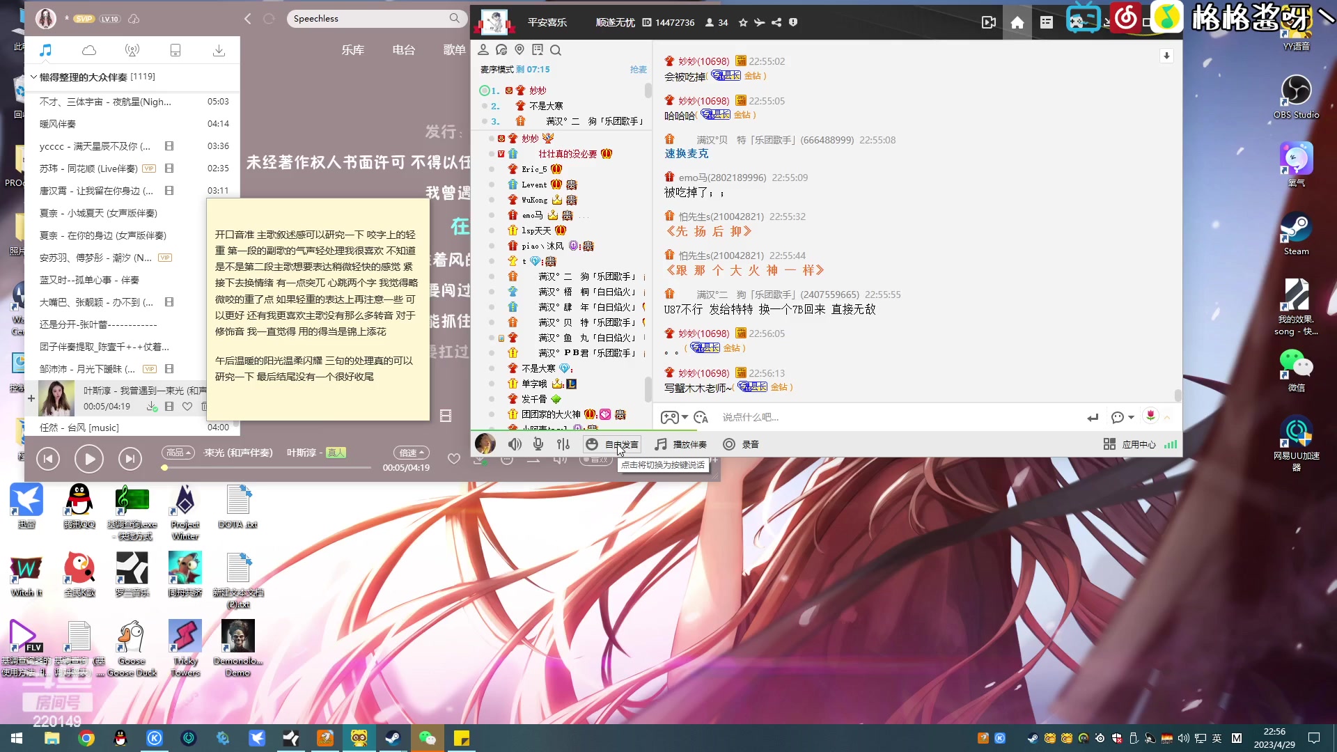Switch to the 歌单 tab
The height and width of the screenshot is (752, 1337).
tap(454, 50)
